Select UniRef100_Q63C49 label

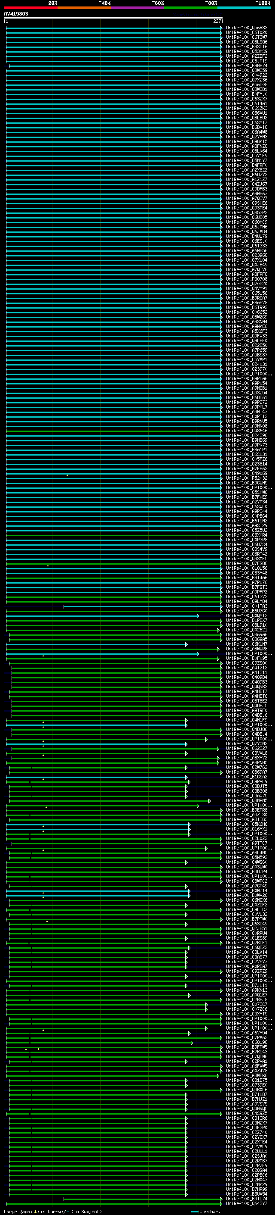point(247,924)
